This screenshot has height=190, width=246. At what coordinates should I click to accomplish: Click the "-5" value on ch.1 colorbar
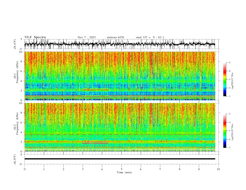229,79
